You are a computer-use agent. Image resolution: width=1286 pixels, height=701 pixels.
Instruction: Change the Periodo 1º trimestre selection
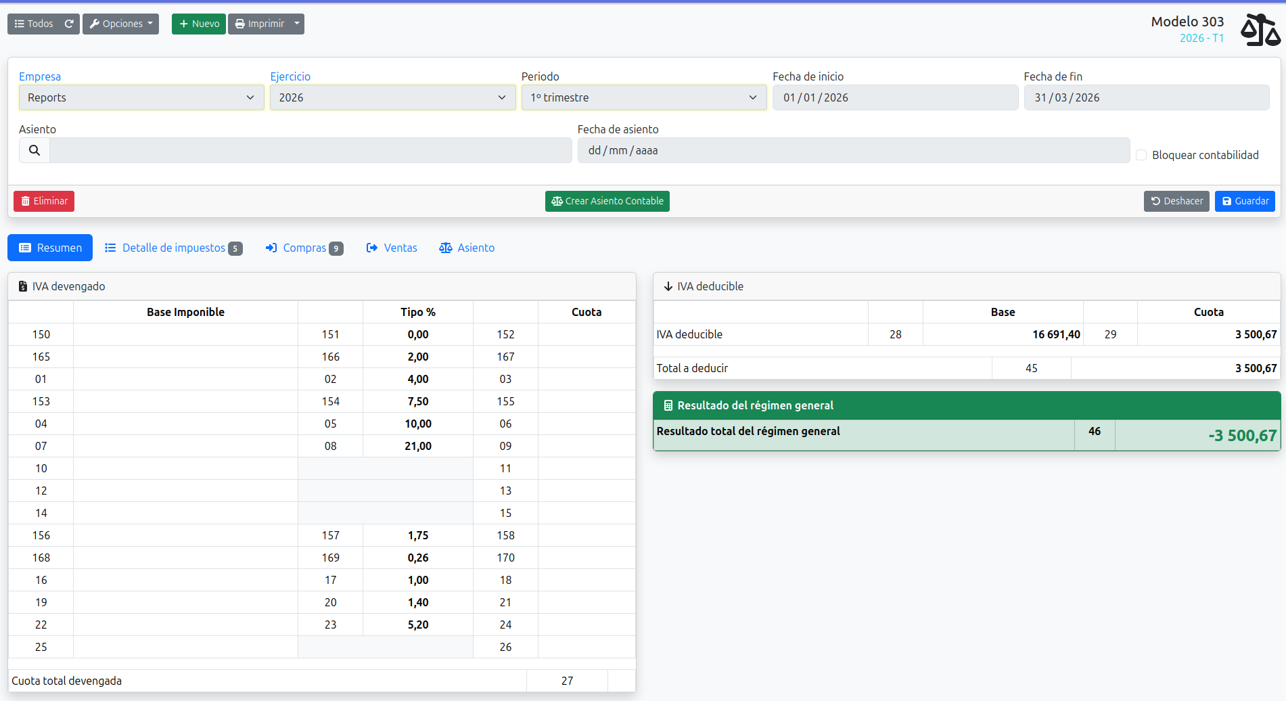click(643, 97)
